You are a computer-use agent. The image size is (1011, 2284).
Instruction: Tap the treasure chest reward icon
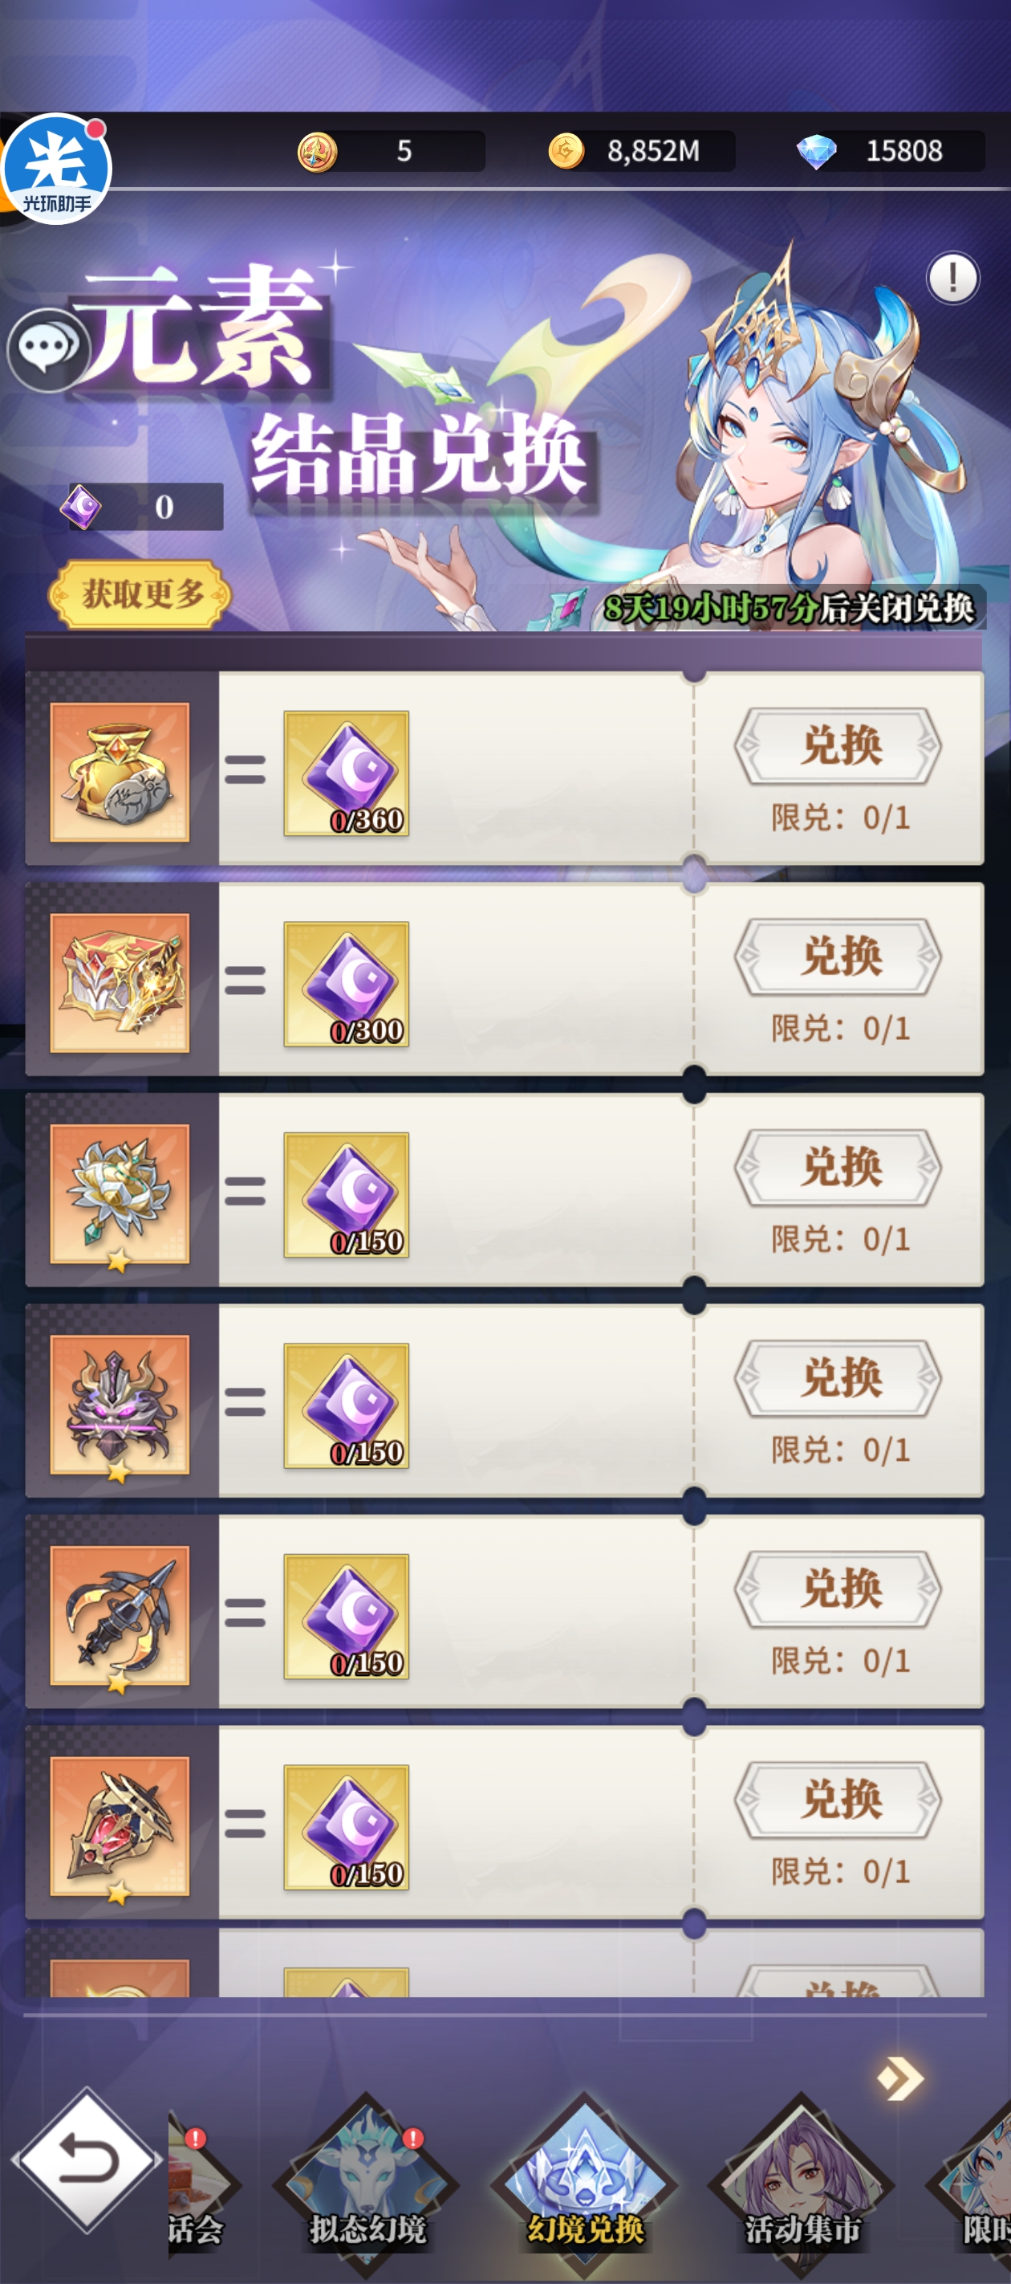(x=120, y=983)
